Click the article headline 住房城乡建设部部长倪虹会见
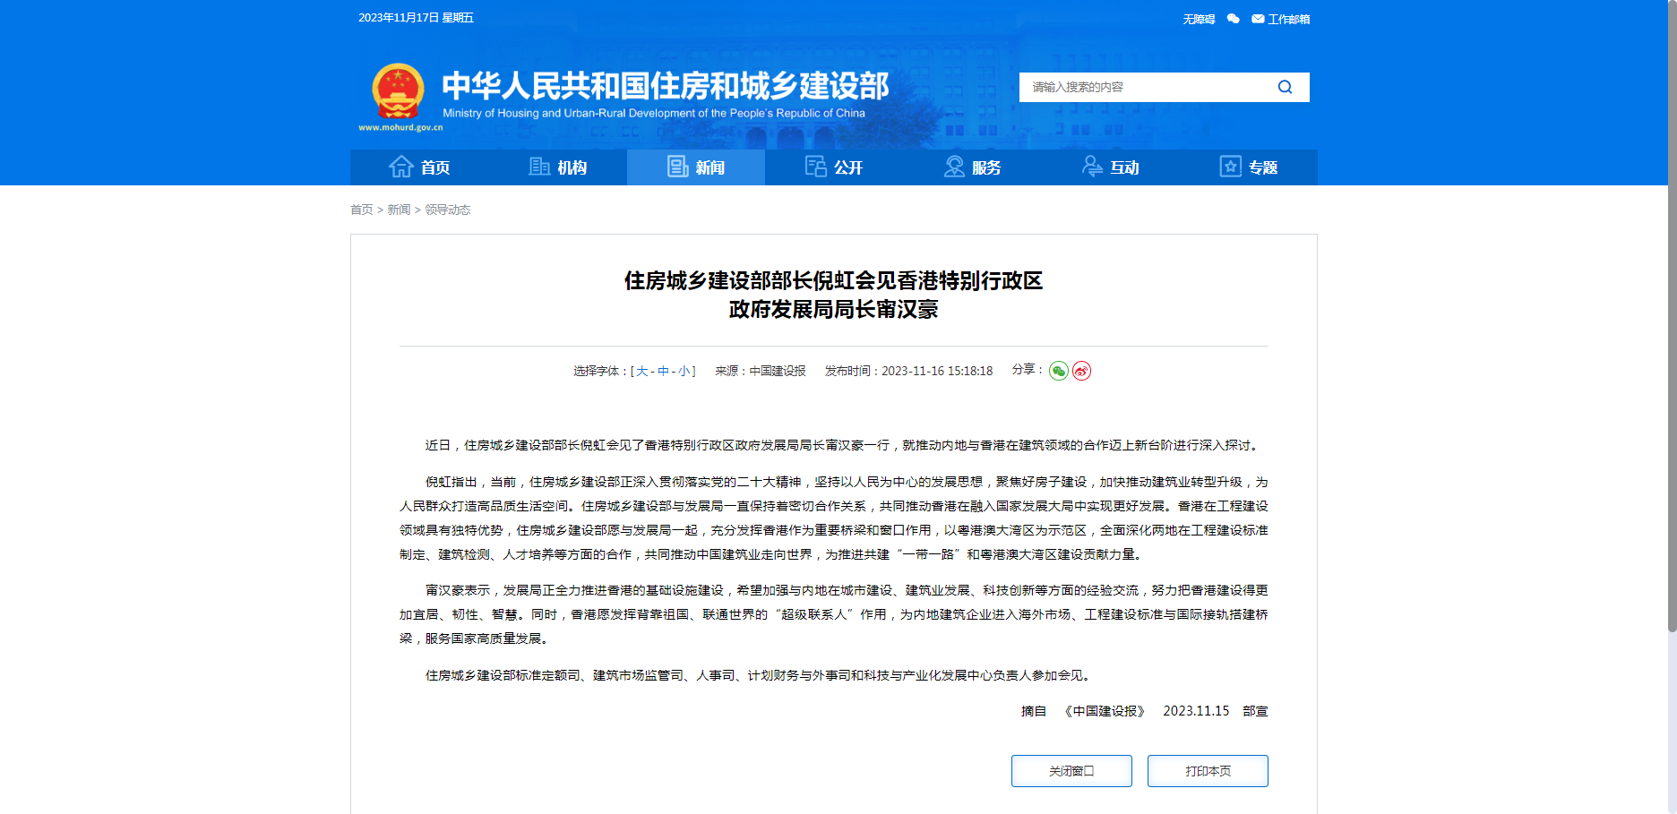The width and height of the screenshot is (1677, 814). pyautogui.click(x=833, y=295)
